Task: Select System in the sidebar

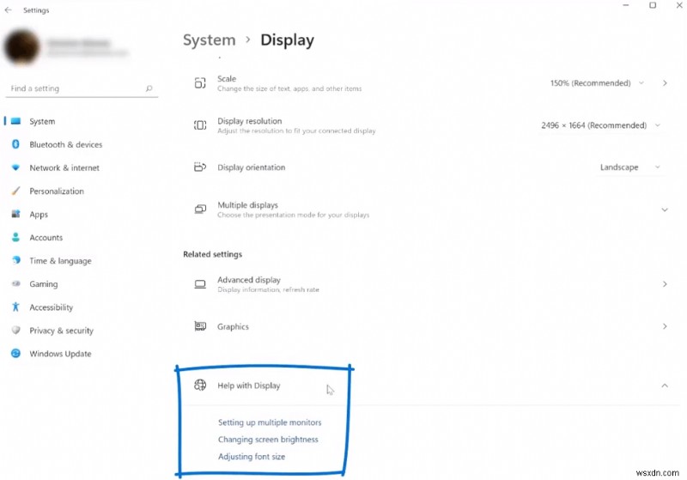Action: click(42, 121)
